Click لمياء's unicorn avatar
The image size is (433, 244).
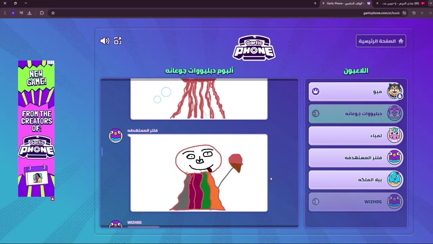[394, 135]
